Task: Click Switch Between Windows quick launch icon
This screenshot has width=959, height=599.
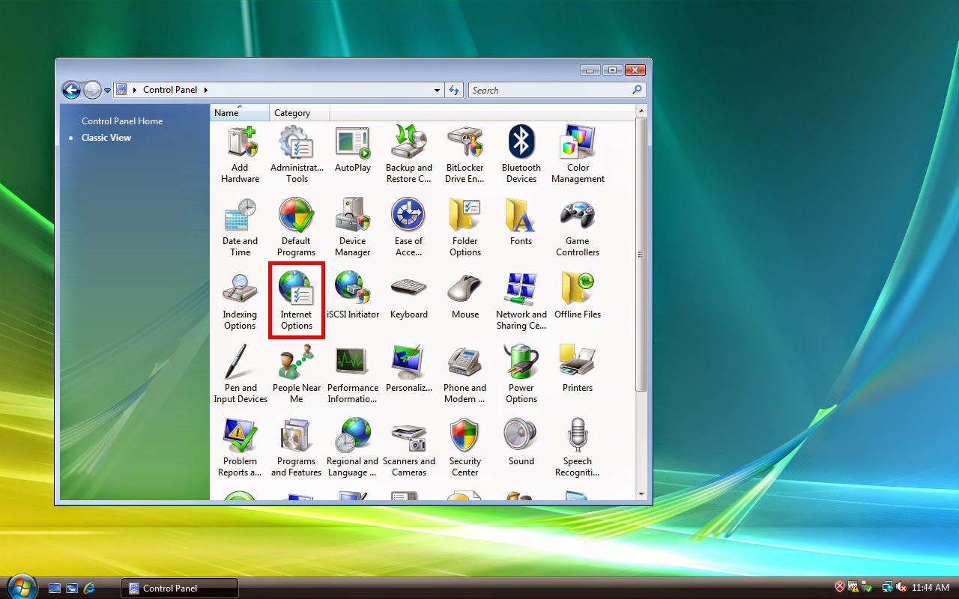Action: coord(72,588)
